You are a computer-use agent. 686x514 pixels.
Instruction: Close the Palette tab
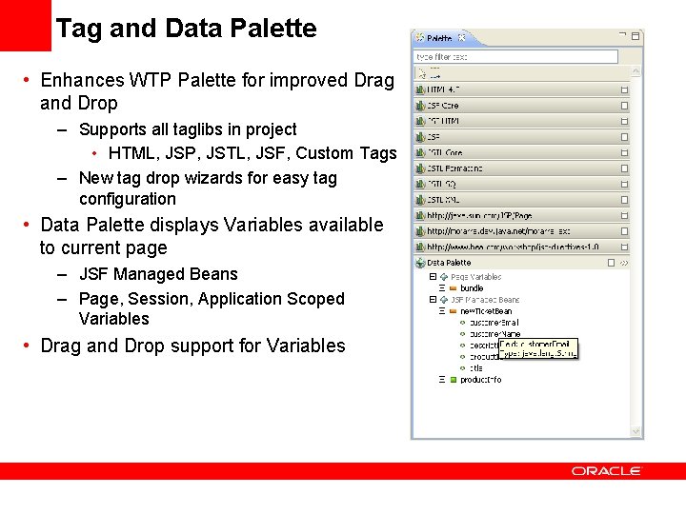tap(461, 38)
